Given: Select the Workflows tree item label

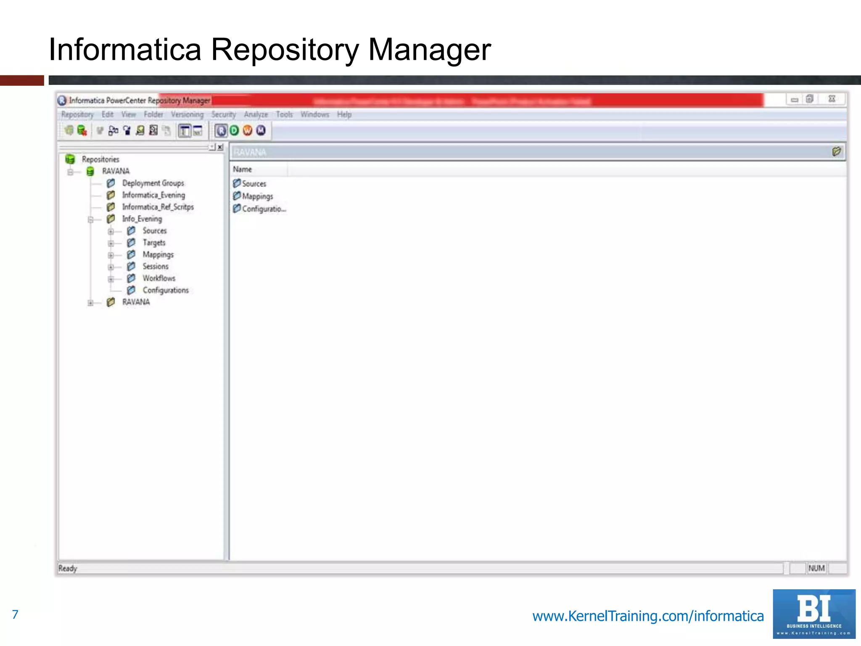Looking at the screenshot, I should coord(159,278).
